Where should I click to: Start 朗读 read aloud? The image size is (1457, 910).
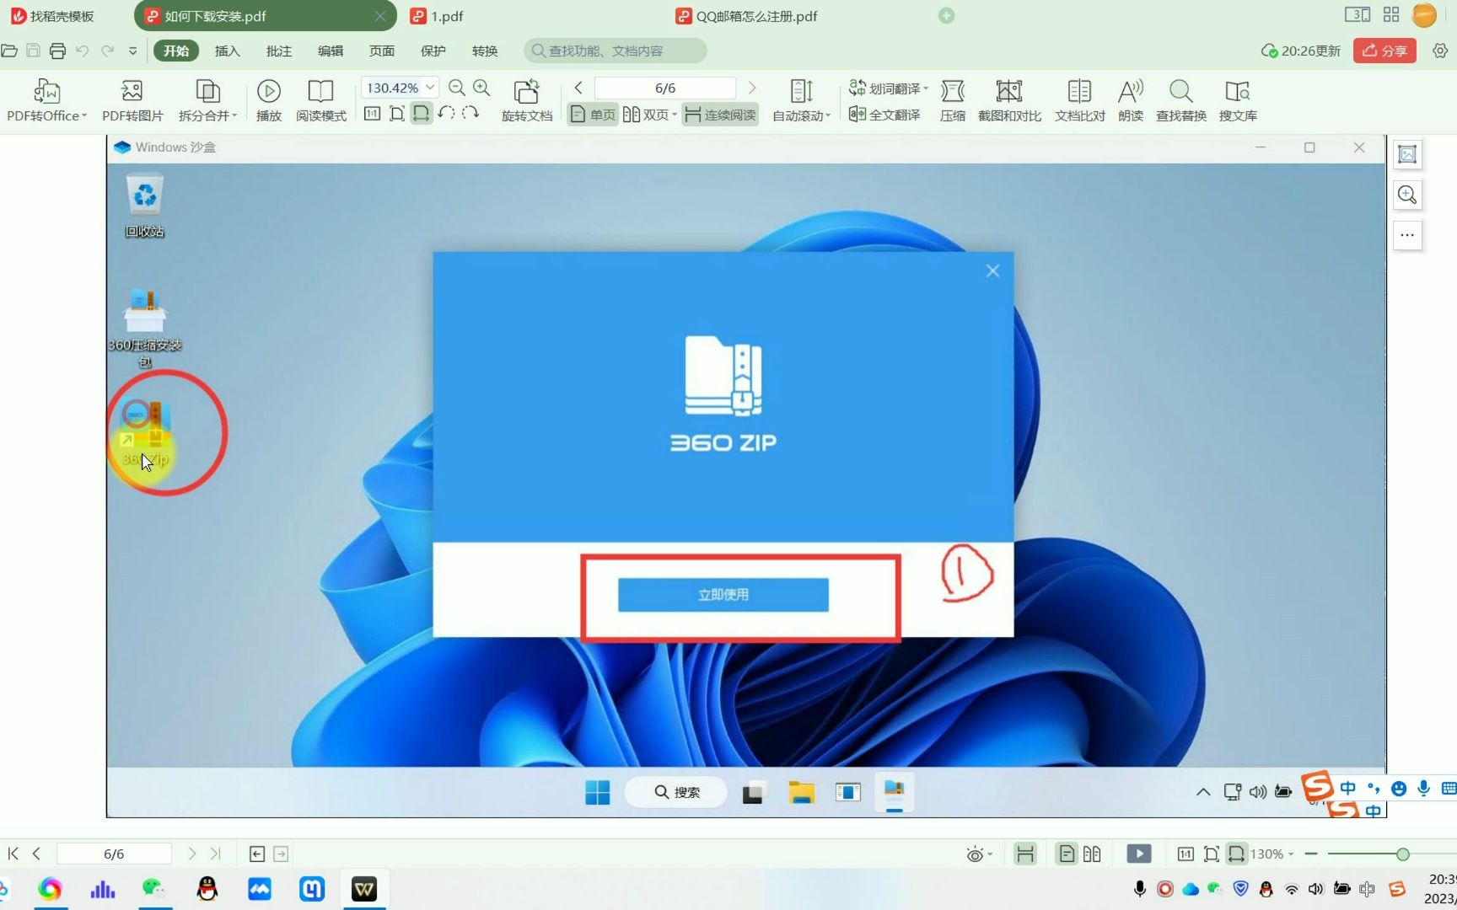tap(1131, 99)
